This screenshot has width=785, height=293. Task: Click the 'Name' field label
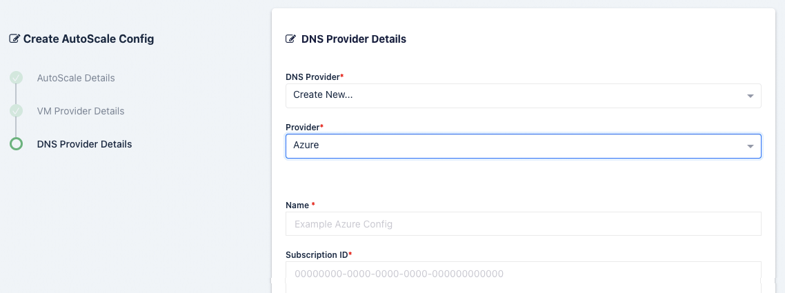coord(298,205)
